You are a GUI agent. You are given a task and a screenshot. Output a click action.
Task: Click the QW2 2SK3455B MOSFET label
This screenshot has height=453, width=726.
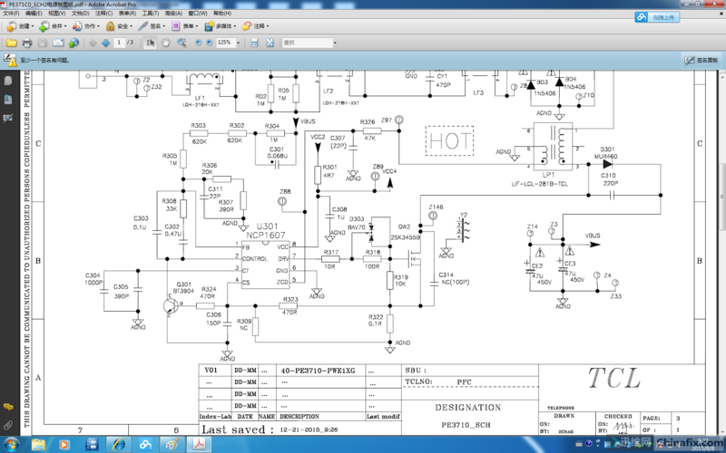pos(405,232)
